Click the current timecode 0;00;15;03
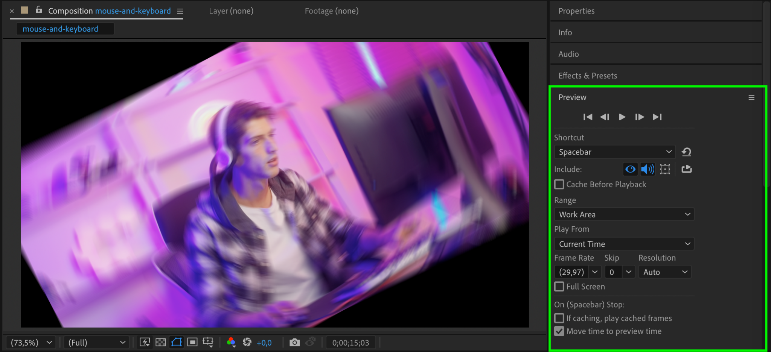The width and height of the screenshot is (771, 352). [x=350, y=343]
